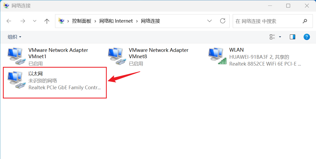Click the change view layout icon
Viewport: 316px width, 159px height.
[x=272, y=37]
